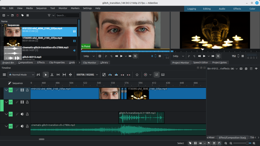The width and height of the screenshot is (260, 146).
Task: Open the Sequence menu
Action: pos(41,8)
